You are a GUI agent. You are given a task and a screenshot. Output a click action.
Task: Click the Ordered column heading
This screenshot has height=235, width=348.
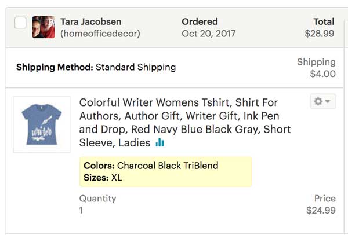pyautogui.click(x=200, y=22)
